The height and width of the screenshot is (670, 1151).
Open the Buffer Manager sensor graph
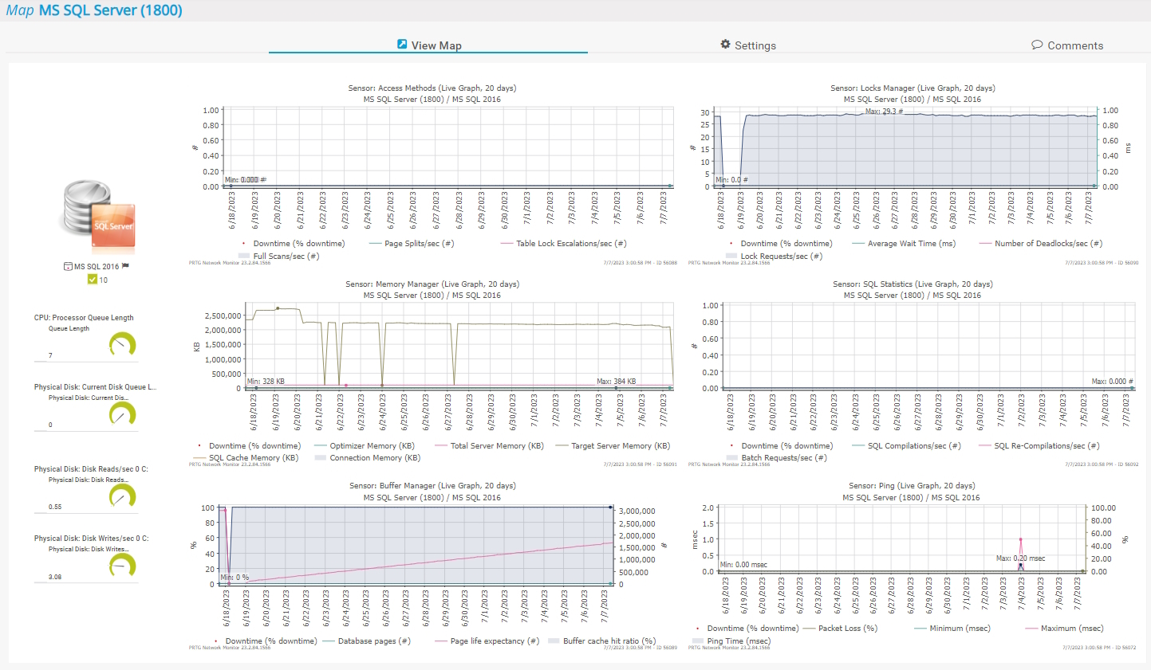[x=432, y=566]
